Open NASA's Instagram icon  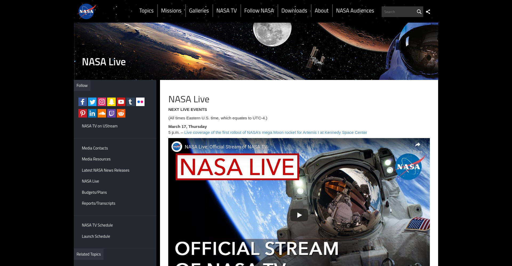click(x=102, y=102)
